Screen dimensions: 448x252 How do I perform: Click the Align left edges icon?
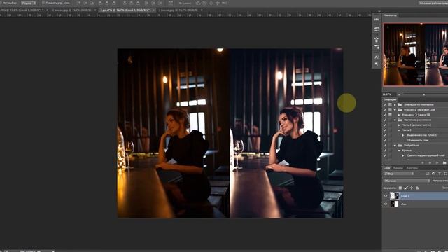point(100,3)
